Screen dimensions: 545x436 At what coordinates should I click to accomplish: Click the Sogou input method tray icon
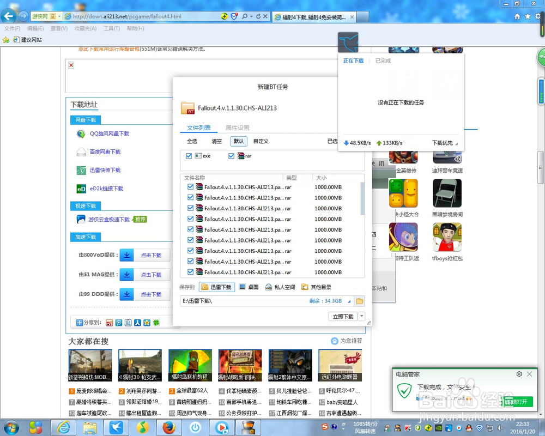[x=325, y=427]
